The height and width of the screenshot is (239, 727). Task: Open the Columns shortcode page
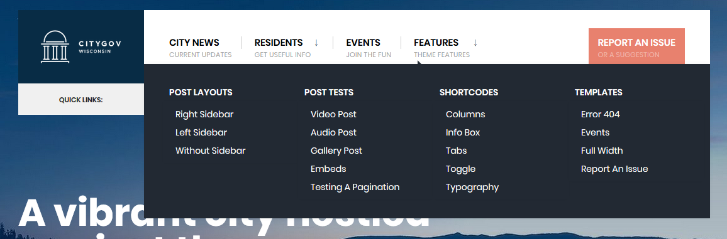465,114
